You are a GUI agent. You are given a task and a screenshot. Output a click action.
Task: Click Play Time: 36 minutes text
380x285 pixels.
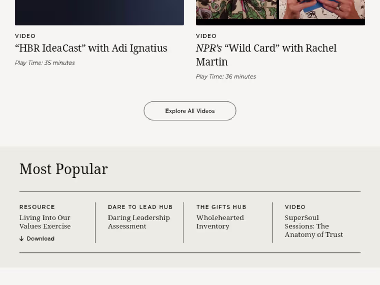click(226, 77)
